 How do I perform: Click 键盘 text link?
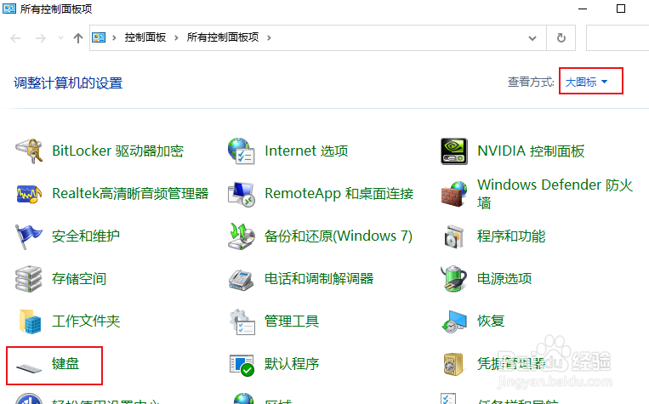[65, 364]
